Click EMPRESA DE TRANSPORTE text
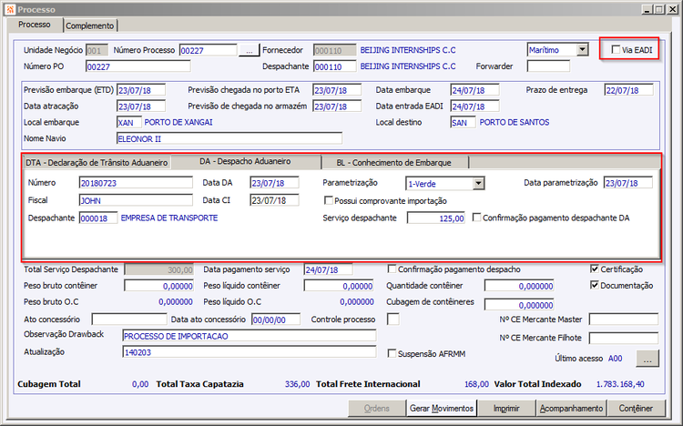683x426 pixels. [169, 218]
